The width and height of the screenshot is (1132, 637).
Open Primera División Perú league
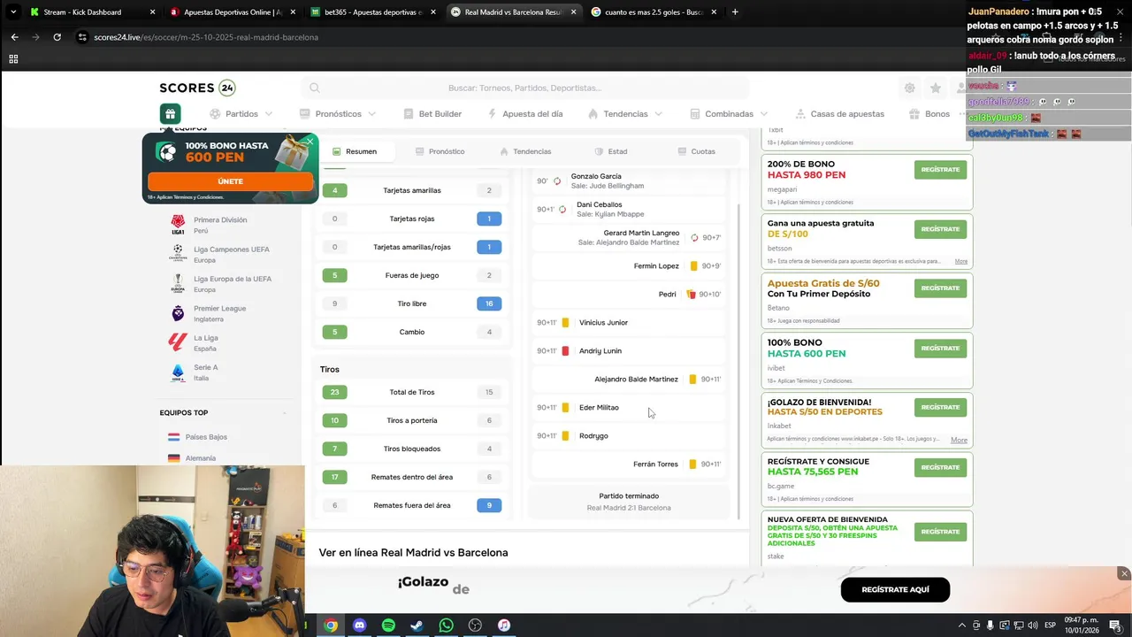coord(220,225)
